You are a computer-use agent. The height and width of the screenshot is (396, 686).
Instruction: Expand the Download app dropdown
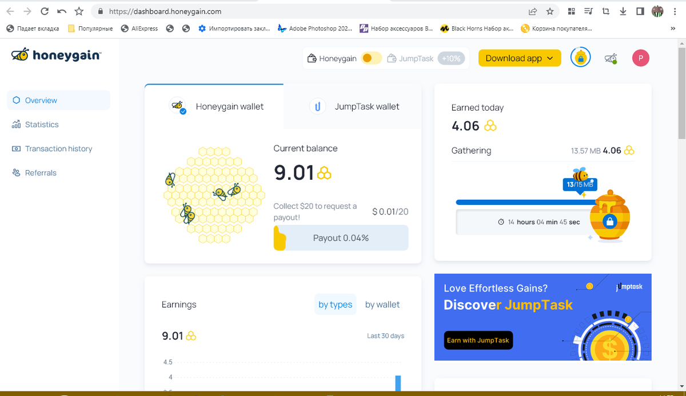520,58
